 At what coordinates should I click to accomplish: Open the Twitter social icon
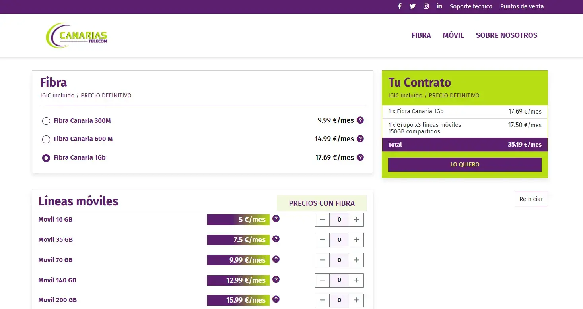pos(412,6)
